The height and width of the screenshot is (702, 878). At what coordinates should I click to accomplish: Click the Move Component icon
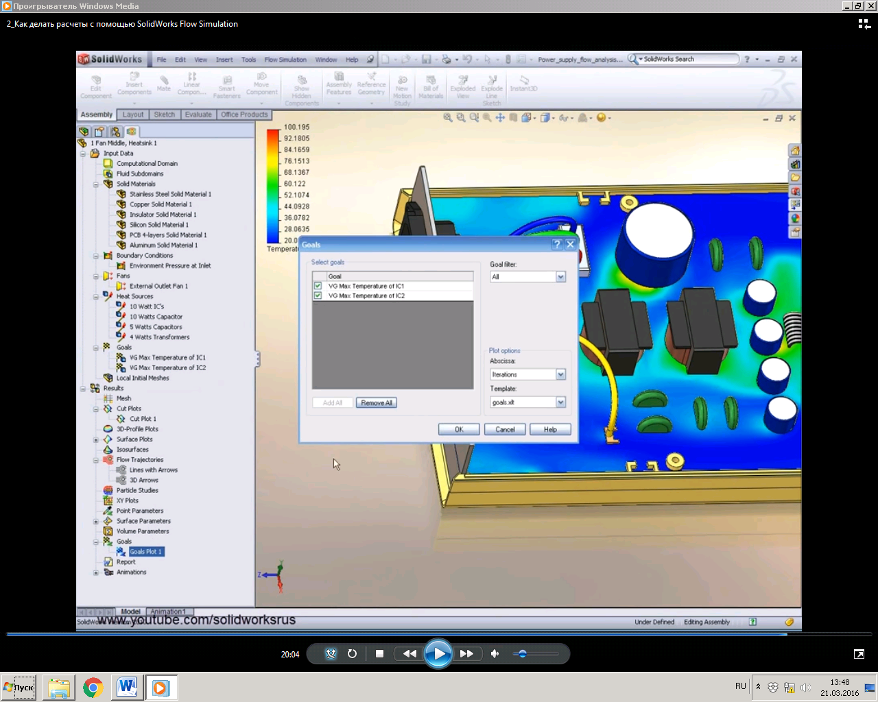(261, 84)
